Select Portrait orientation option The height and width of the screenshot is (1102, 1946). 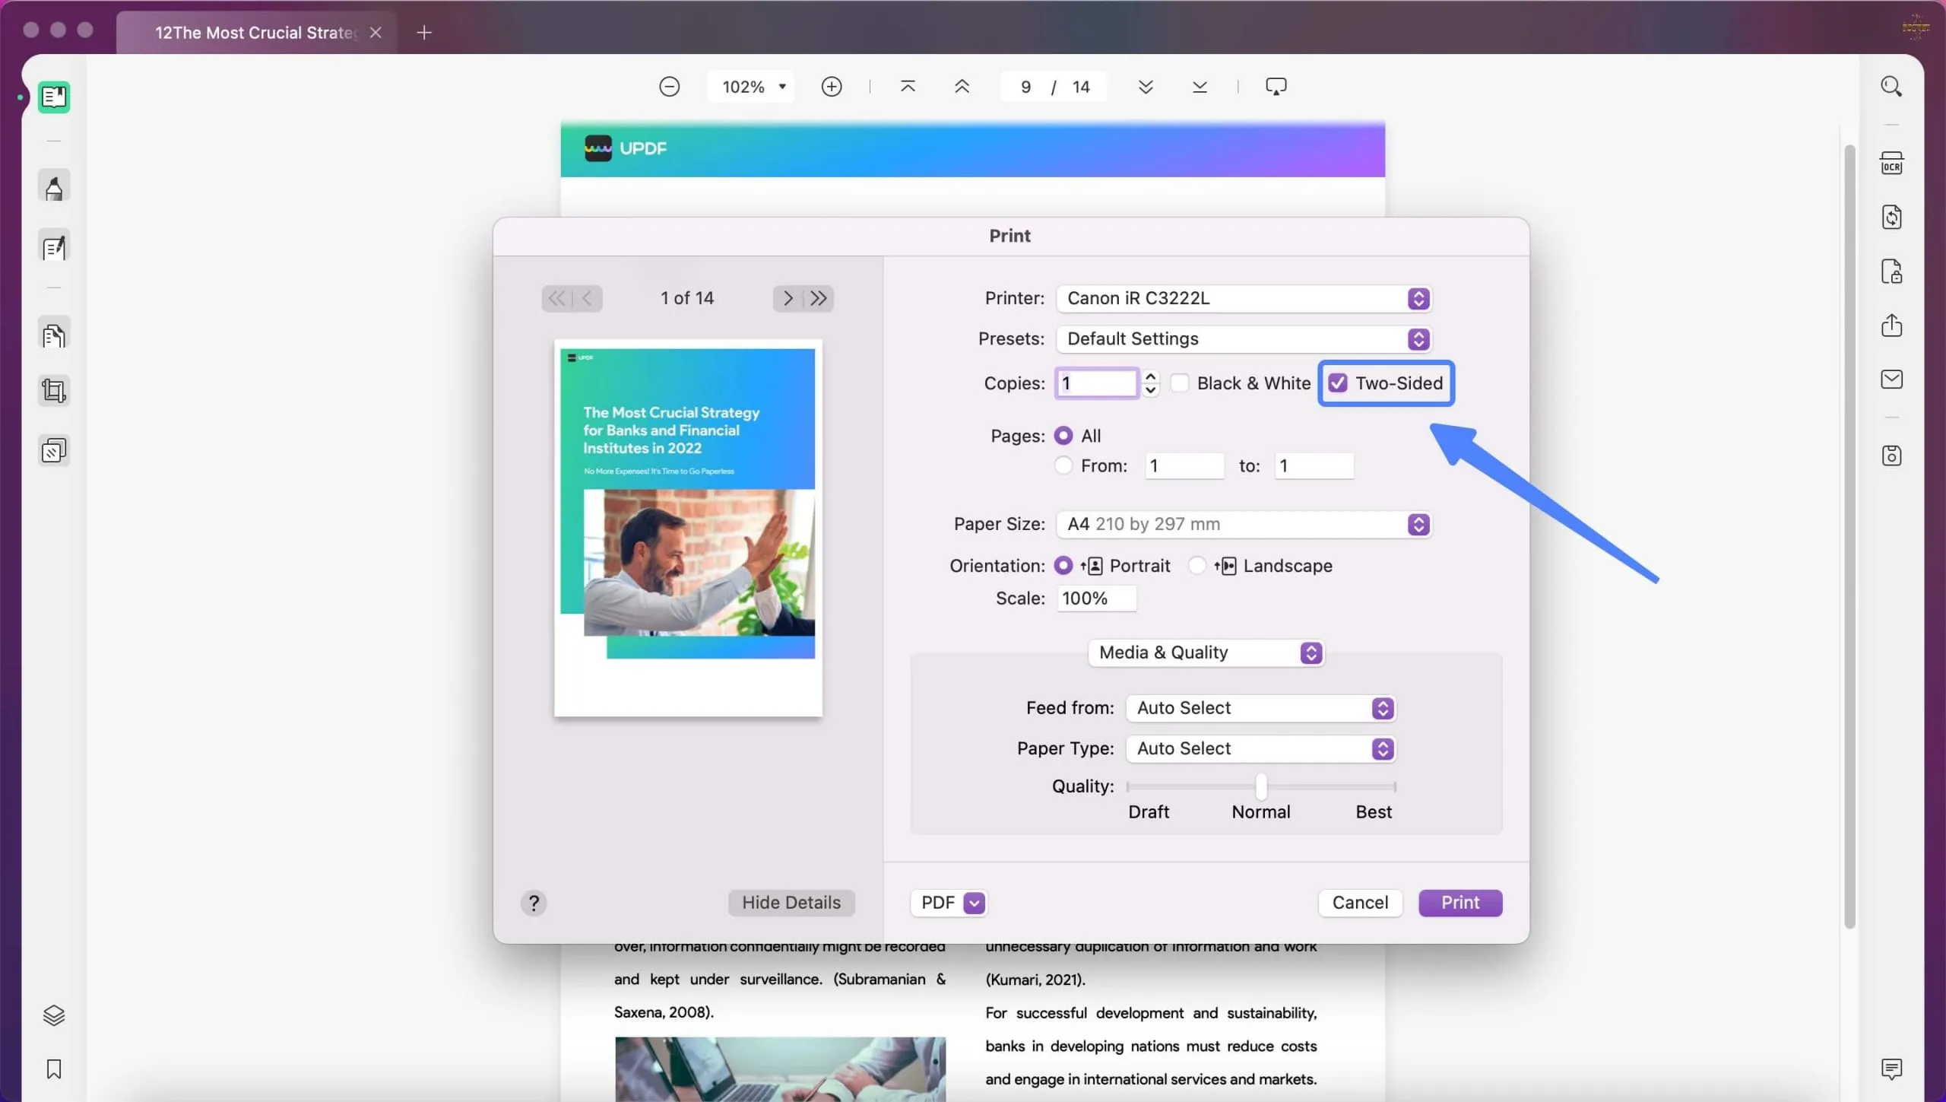1064,566
